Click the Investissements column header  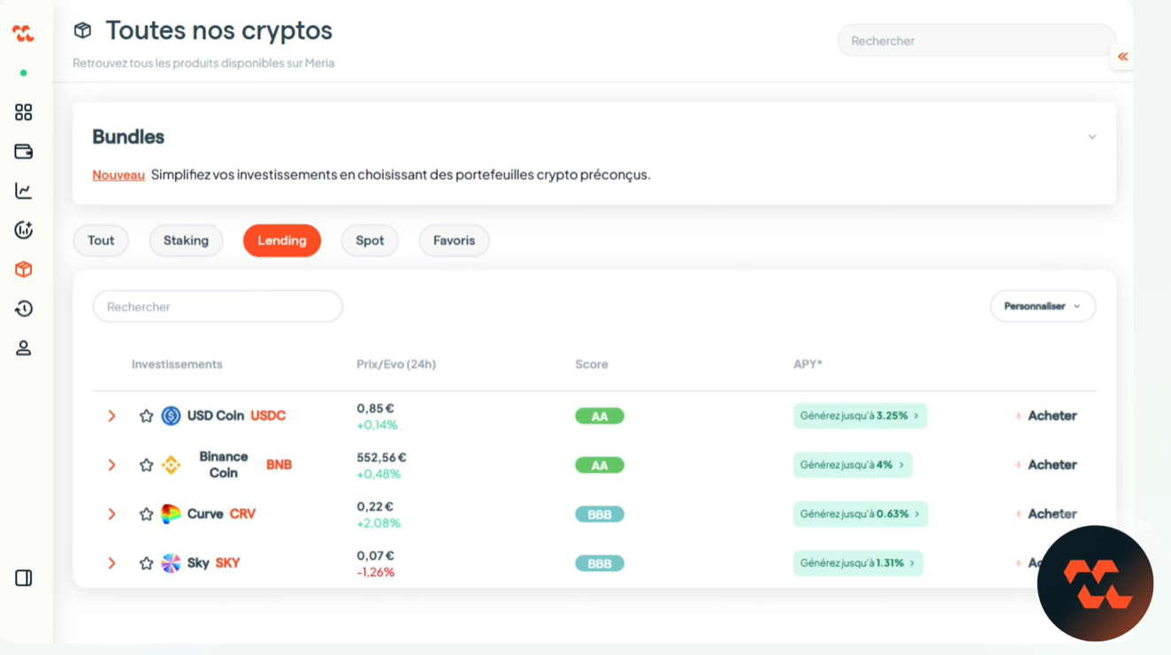(x=177, y=364)
